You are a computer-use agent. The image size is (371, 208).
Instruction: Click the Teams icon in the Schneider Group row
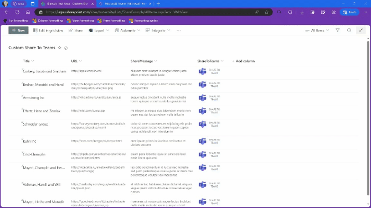coord(202,124)
